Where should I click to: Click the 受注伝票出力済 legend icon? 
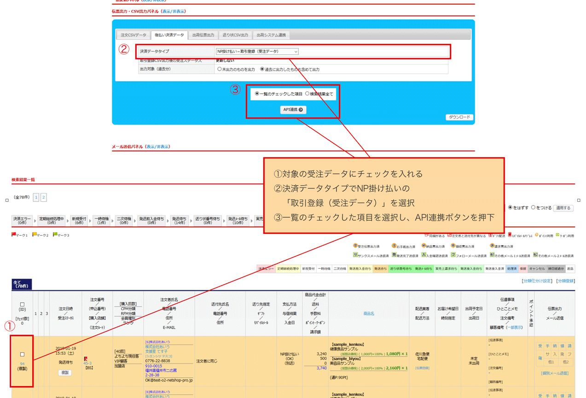[x=355, y=246]
